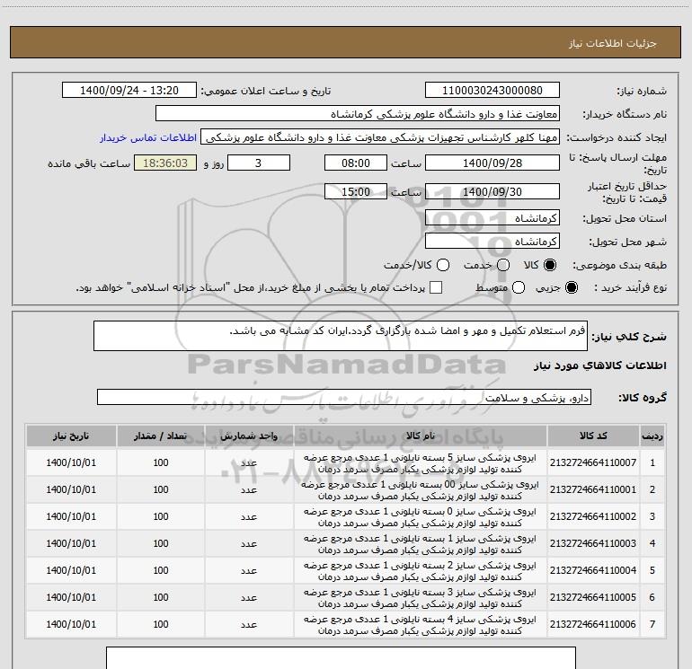
Task: Select product code 213272464110003
Action: [593, 543]
